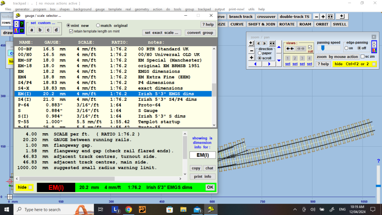Viewport: 382px width, 215px height.
Task: Enable edge-panning with the on option
Action: [x=346, y=48]
